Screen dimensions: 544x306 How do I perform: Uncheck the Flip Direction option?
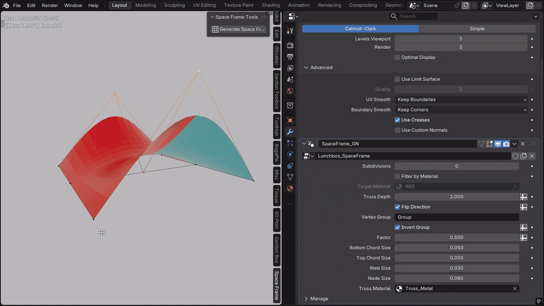click(x=397, y=207)
